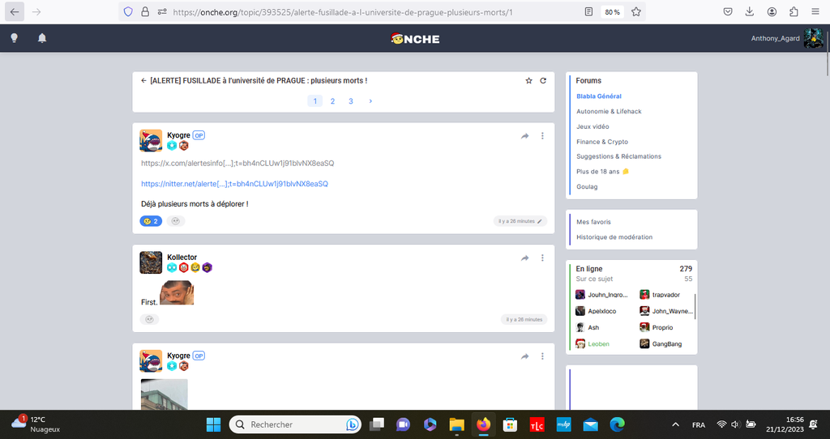The image size is (830, 439).
Task: Open the nitter.net alert link
Action: [x=234, y=184]
